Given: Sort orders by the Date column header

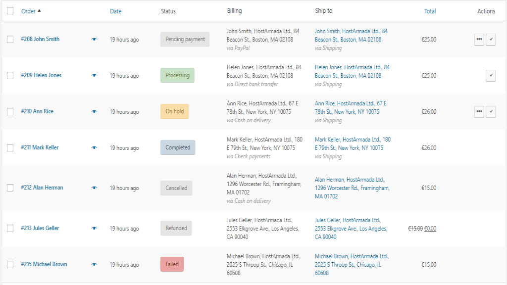Looking at the screenshot, I should [115, 11].
